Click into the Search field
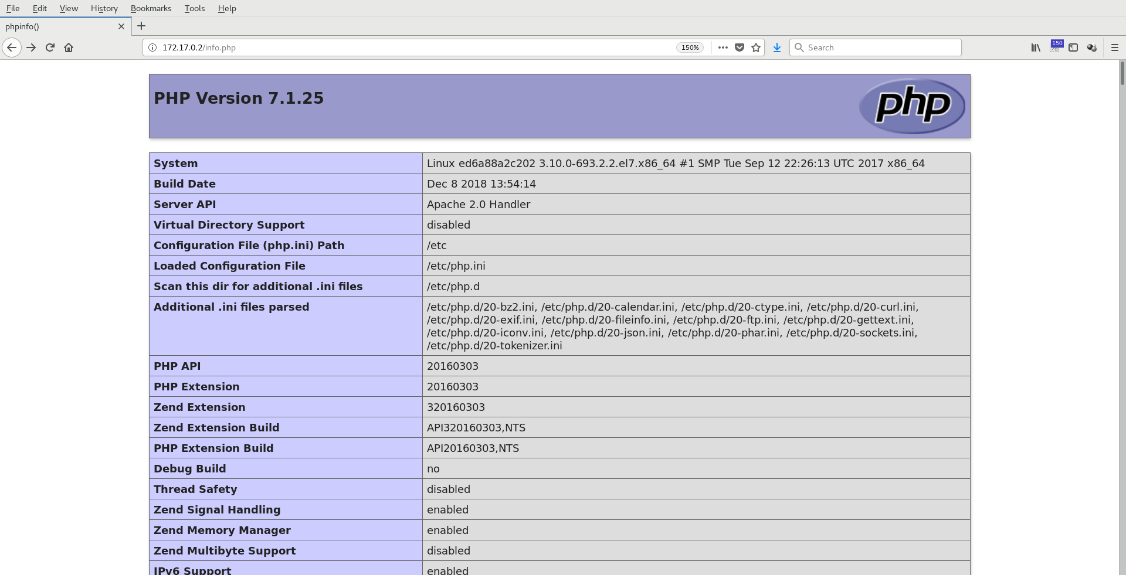The height and width of the screenshot is (575, 1126). point(880,47)
